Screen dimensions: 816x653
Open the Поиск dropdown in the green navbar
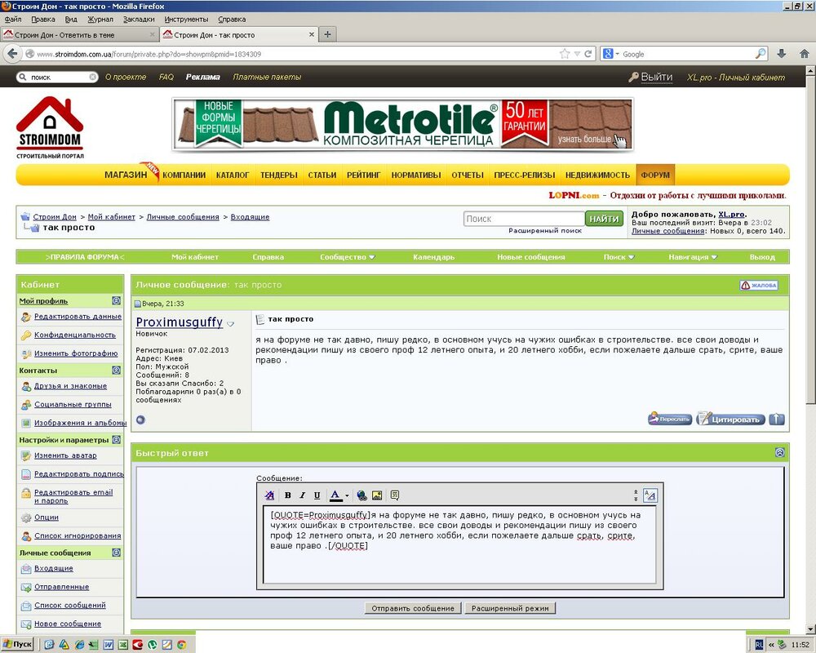619,257
